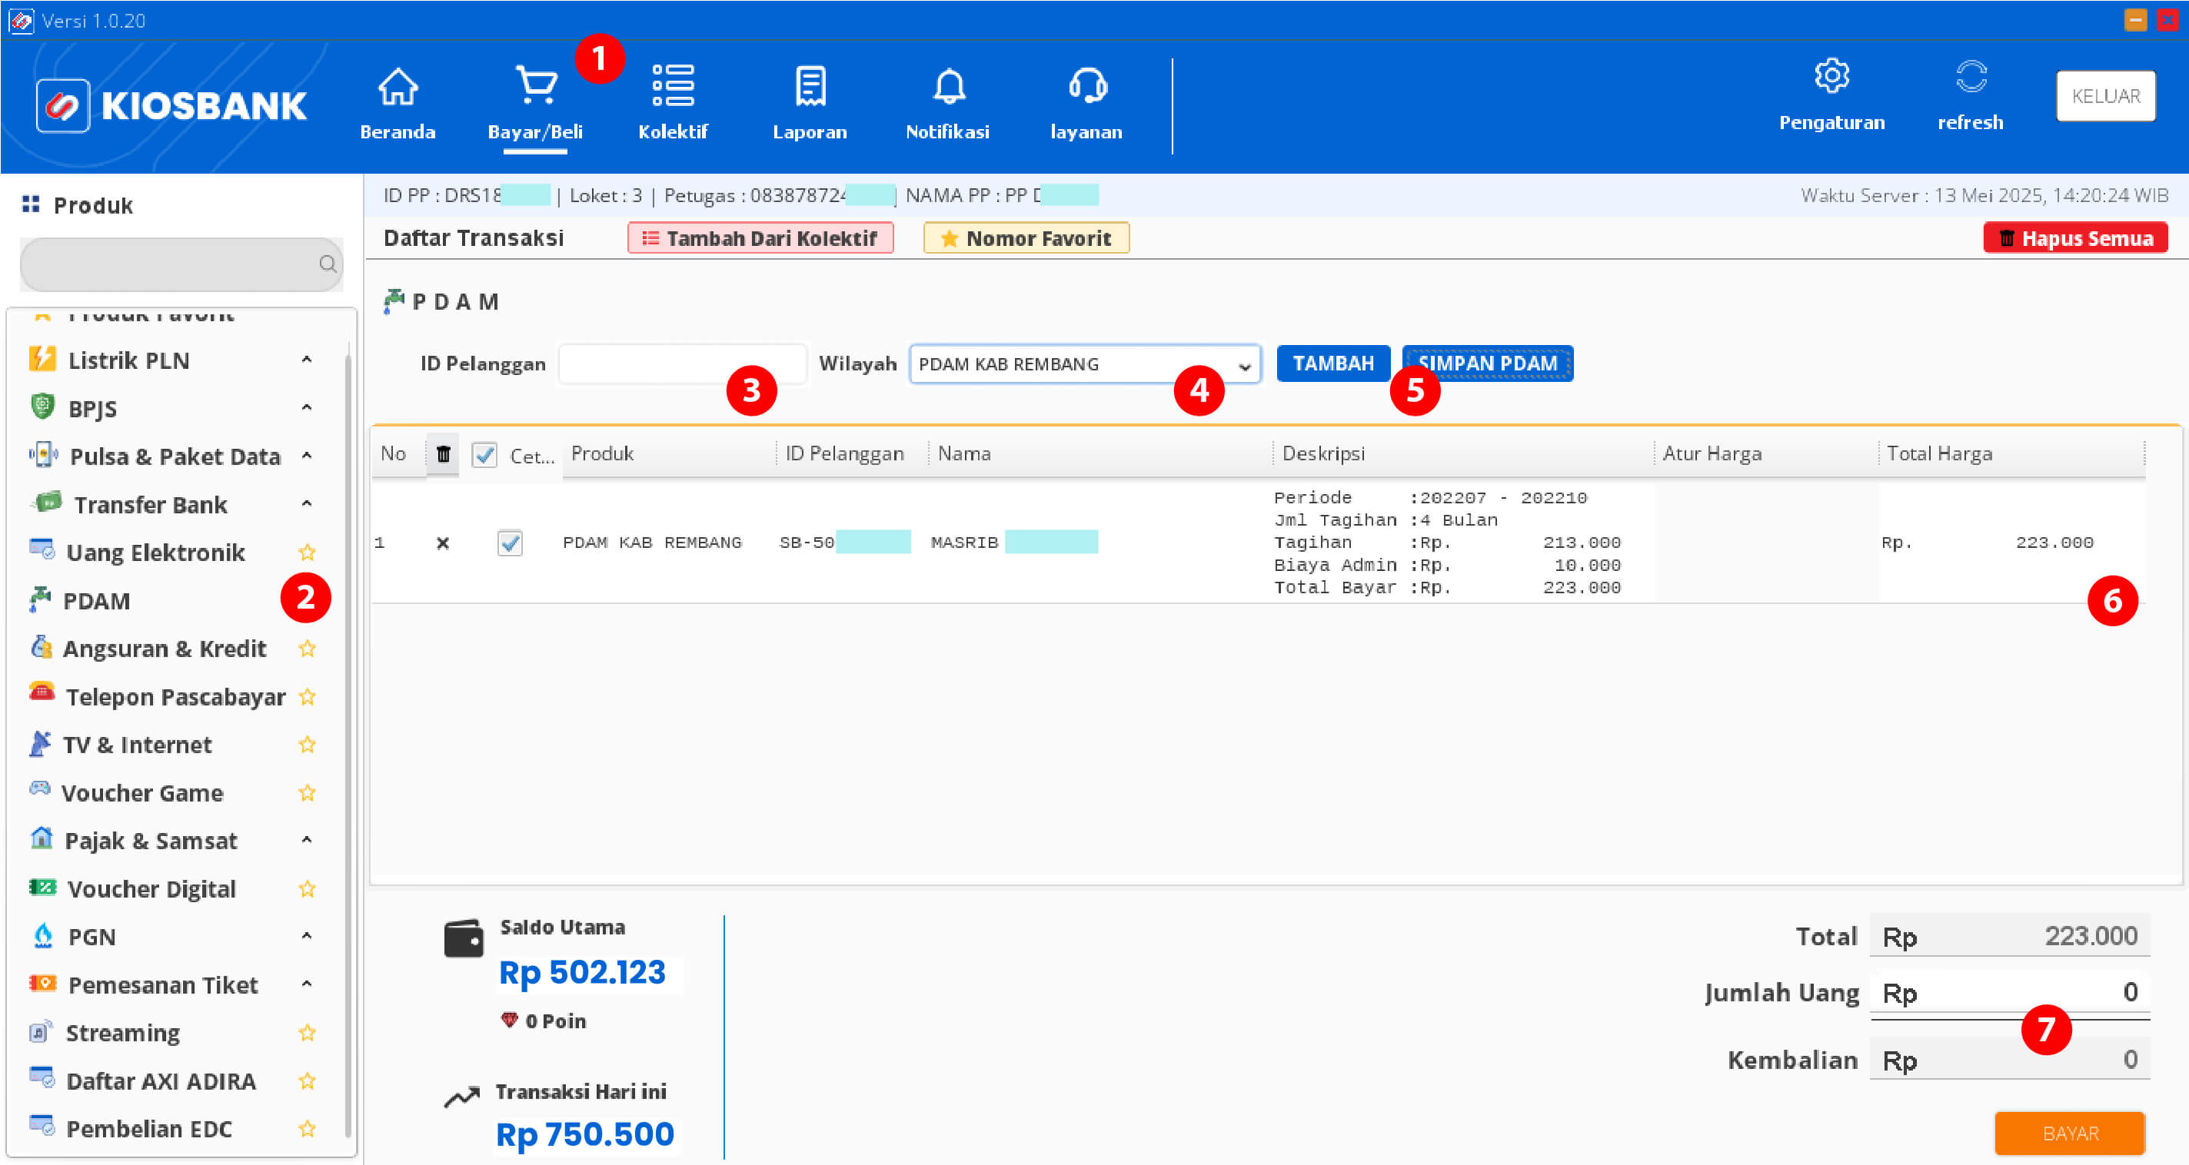Expand the Pemesanan Tiket category

[307, 985]
